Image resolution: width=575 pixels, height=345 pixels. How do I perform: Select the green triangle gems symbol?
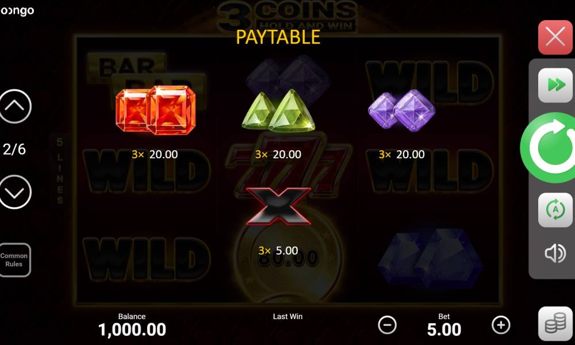[278, 110]
